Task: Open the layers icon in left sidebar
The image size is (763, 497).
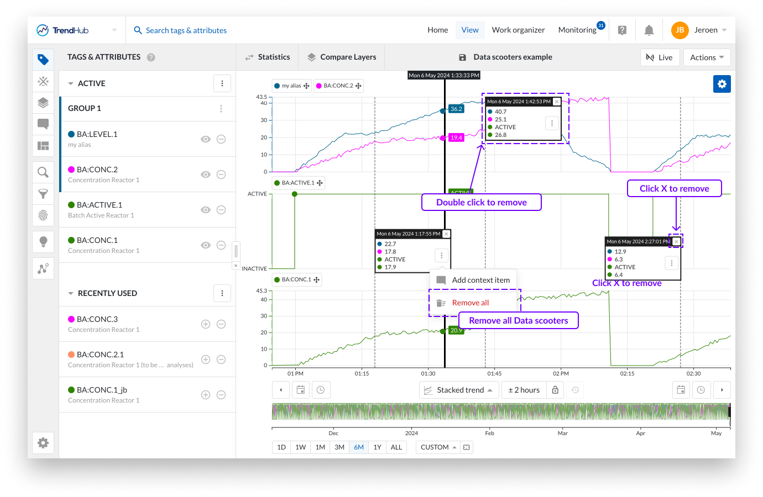Action: [43, 103]
